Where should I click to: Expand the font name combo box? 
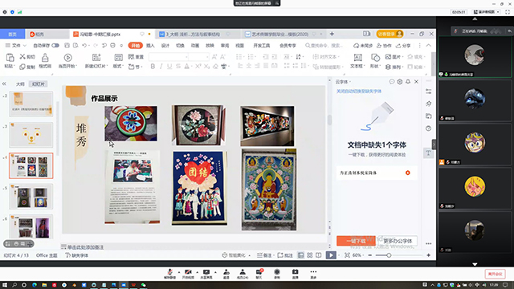pos(186,57)
